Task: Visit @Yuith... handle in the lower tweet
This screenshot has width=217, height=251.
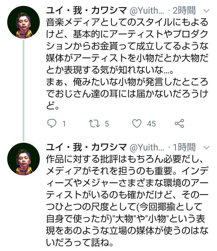Action: tap(147, 148)
